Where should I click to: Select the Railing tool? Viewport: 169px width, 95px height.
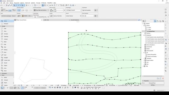(7, 50)
